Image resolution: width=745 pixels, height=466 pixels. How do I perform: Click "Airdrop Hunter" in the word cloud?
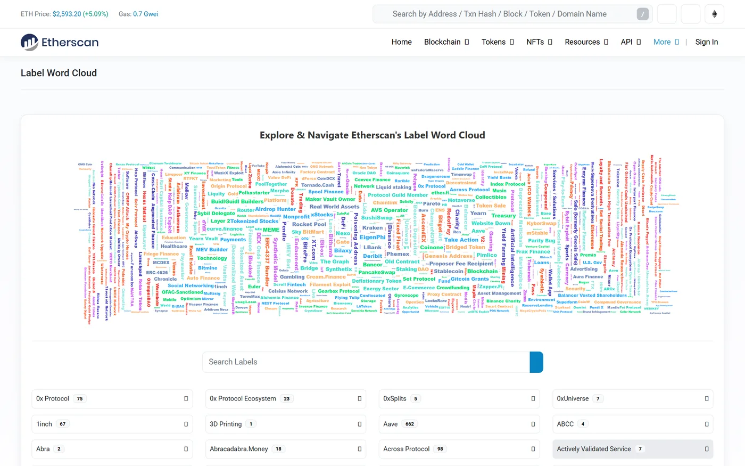[x=275, y=209]
